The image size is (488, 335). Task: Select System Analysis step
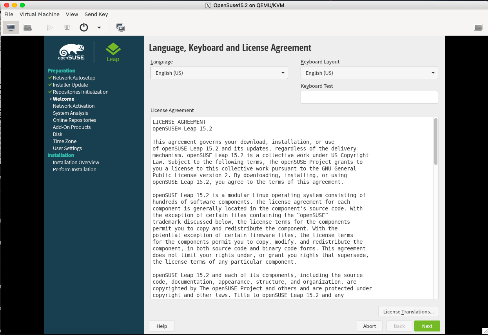coord(71,113)
